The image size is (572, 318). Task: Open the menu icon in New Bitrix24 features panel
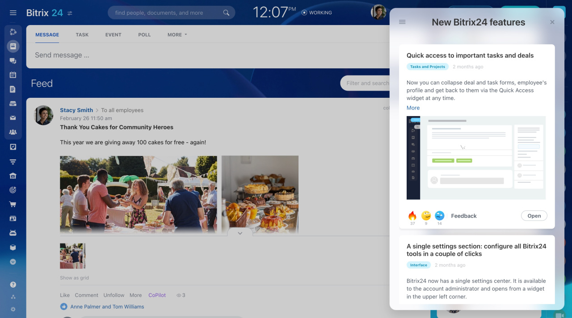point(402,22)
